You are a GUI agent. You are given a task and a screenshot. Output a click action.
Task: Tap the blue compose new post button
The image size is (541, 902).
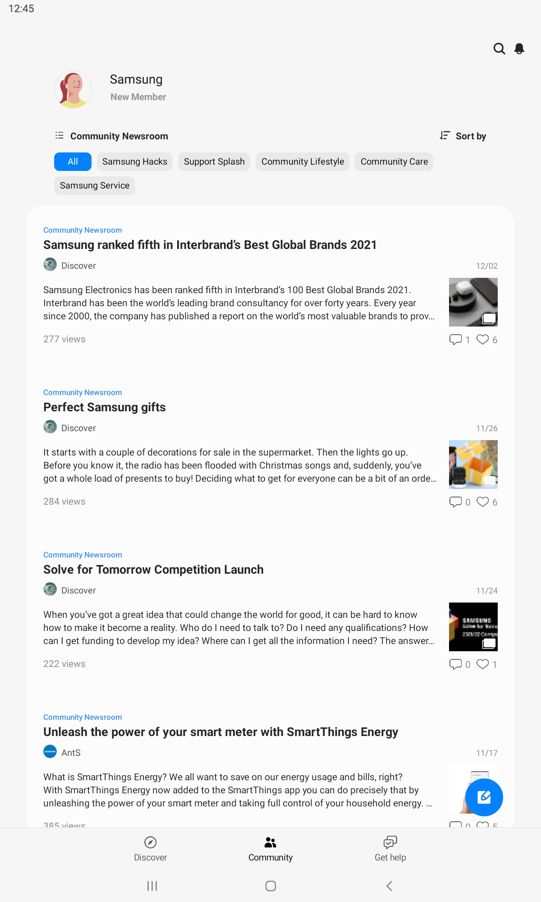(x=484, y=797)
